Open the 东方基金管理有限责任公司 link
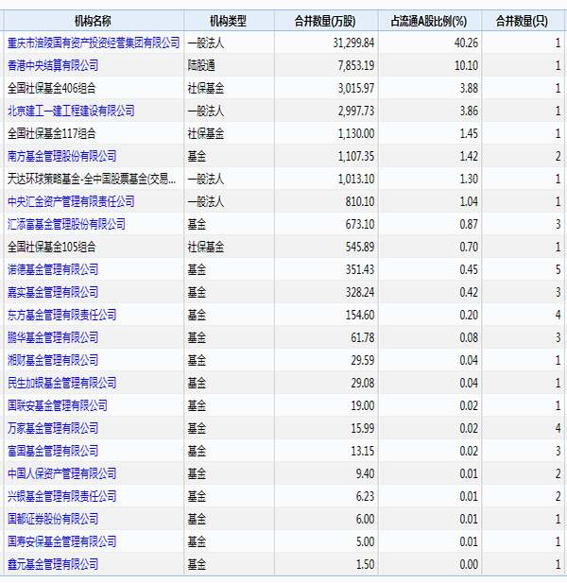Viewport: 567px width, 583px height. coord(61,315)
